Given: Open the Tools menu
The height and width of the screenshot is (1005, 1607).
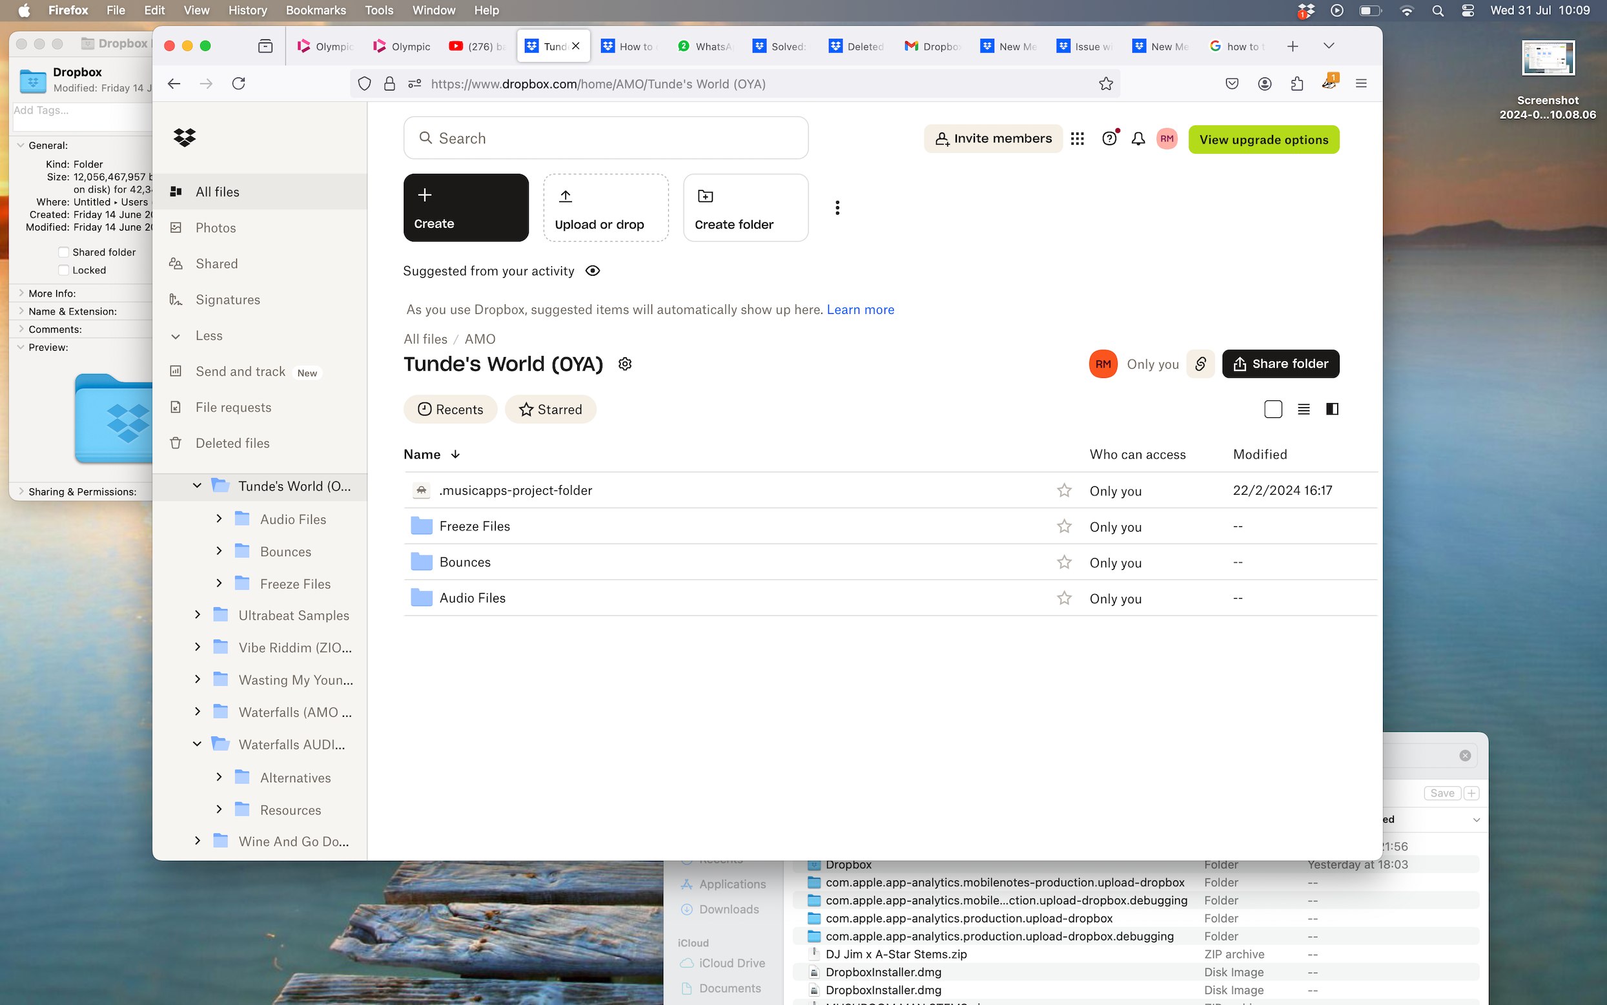Looking at the screenshot, I should pos(378,10).
